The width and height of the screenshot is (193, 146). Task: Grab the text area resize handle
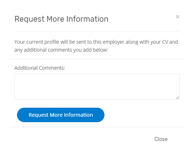click(x=177, y=98)
